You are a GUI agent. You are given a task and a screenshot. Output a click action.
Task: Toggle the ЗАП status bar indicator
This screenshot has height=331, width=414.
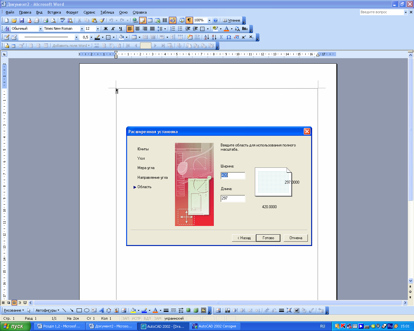tap(125, 318)
